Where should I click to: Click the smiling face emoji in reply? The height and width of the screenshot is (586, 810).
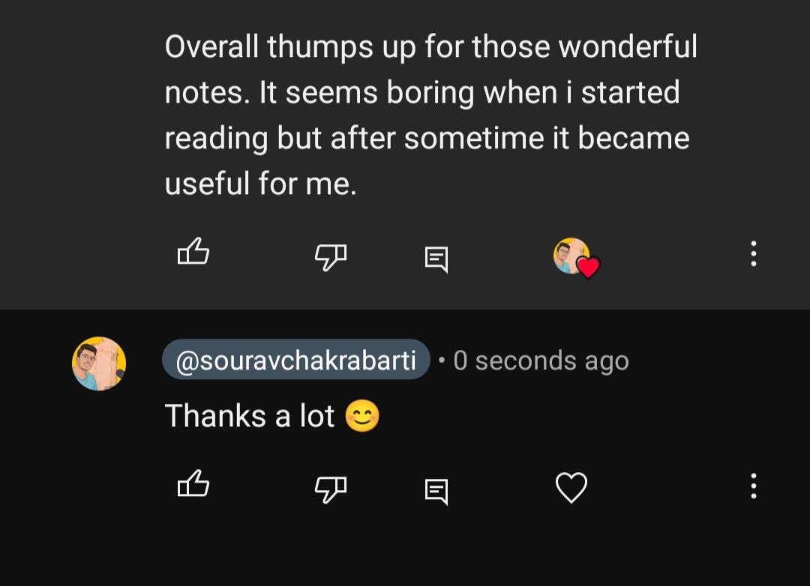[x=362, y=417]
